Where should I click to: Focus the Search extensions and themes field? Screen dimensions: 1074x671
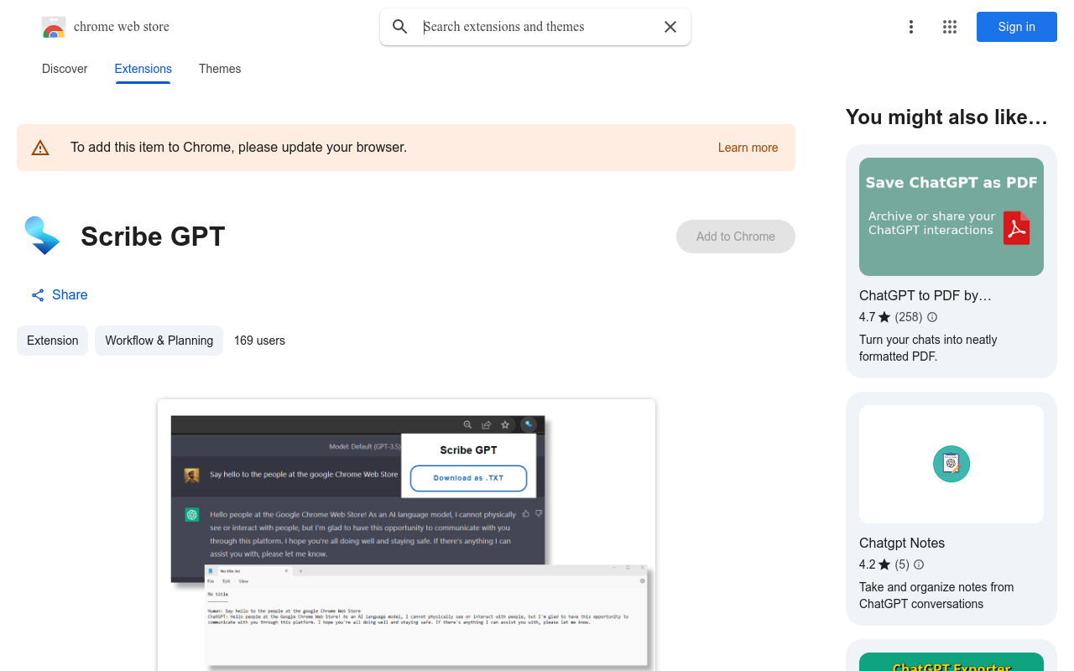click(537, 27)
